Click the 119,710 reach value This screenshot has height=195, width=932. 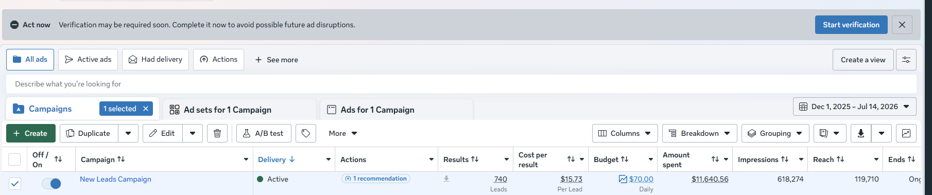point(867,179)
